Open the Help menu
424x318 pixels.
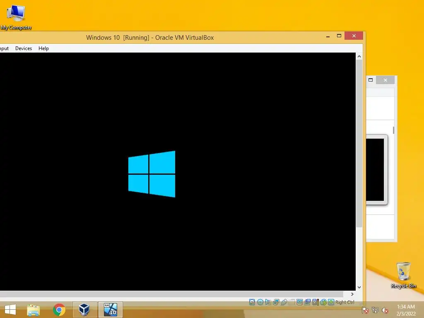click(x=43, y=48)
